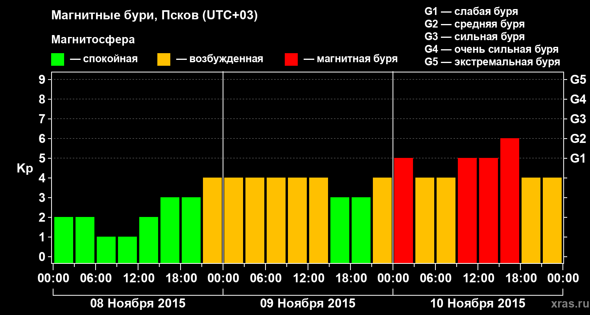Click the Kp 3 green bar at 18:00, 08 November
590x315 pixels.
tap(191, 230)
